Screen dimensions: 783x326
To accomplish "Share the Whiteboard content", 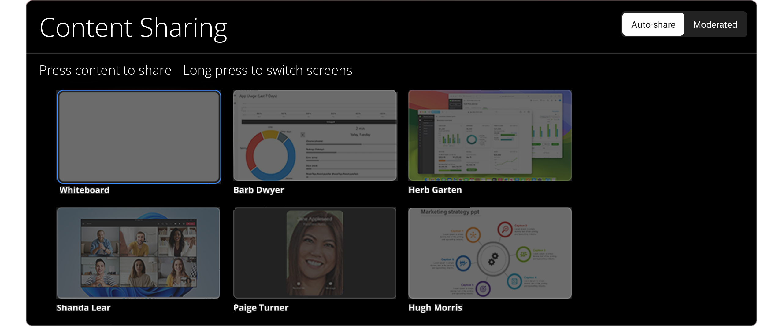I will [139, 136].
